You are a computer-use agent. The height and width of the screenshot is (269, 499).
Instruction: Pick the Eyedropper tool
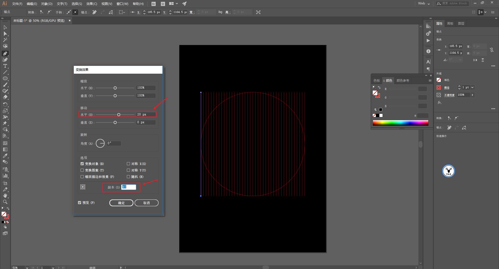(x=5, y=156)
